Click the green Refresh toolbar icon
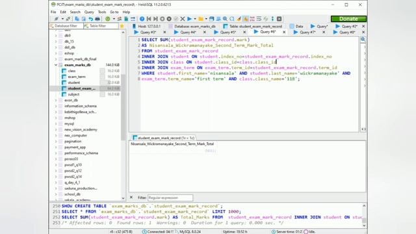The width and height of the screenshot is (416, 234). [107, 19]
